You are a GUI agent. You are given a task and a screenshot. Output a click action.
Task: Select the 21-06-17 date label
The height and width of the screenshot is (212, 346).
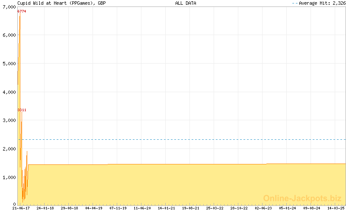[21, 208]
